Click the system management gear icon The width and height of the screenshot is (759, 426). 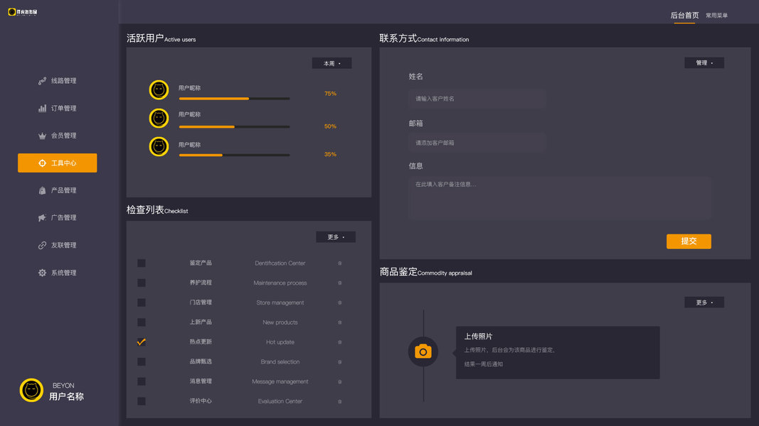[42, 273]
